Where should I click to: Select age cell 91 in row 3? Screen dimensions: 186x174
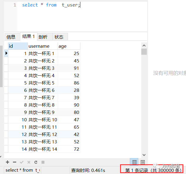(x=69, y=68)
